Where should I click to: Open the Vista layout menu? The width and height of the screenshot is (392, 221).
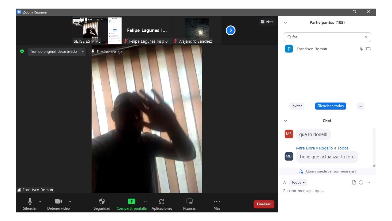[x=267, y=22]
